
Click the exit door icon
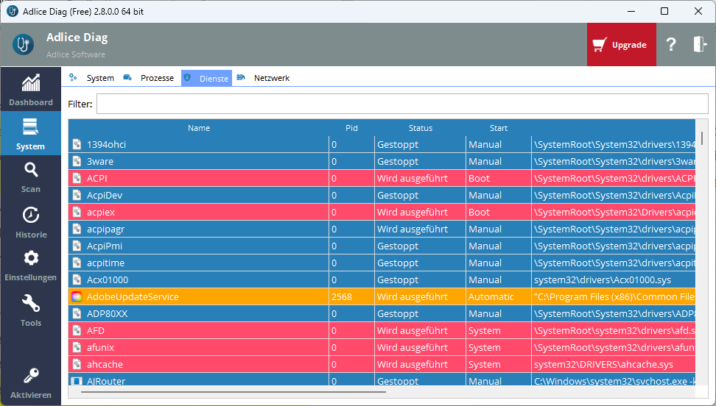(700, 44)
